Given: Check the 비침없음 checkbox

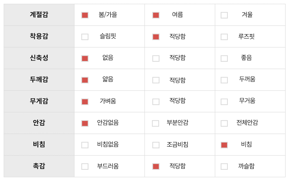Looking at the screenshot, I should (x=85, y=145).
